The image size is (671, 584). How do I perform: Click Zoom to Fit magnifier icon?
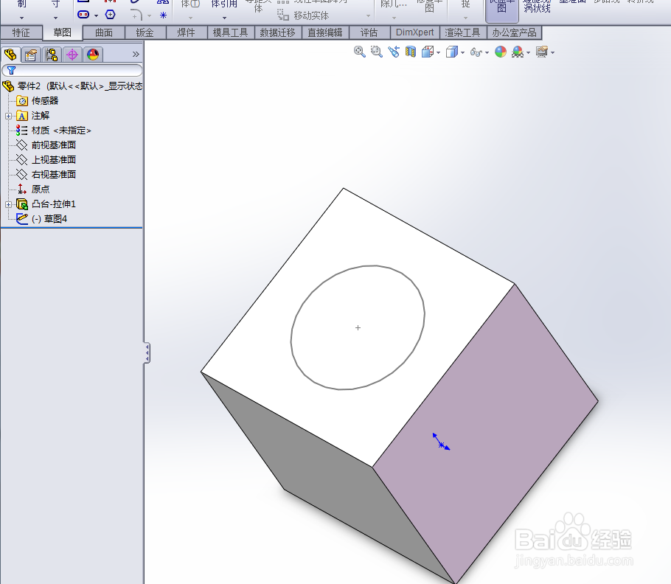tap(360, 52)
